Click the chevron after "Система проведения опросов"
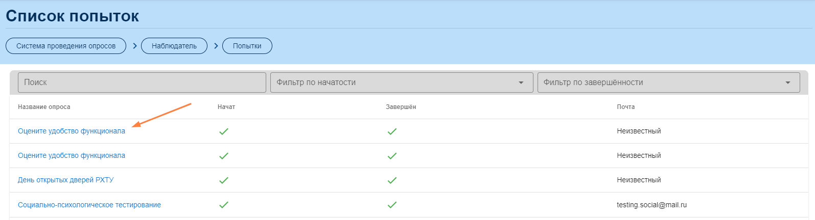The width and height of the screenshot is (815, 220). click(134, 46)
